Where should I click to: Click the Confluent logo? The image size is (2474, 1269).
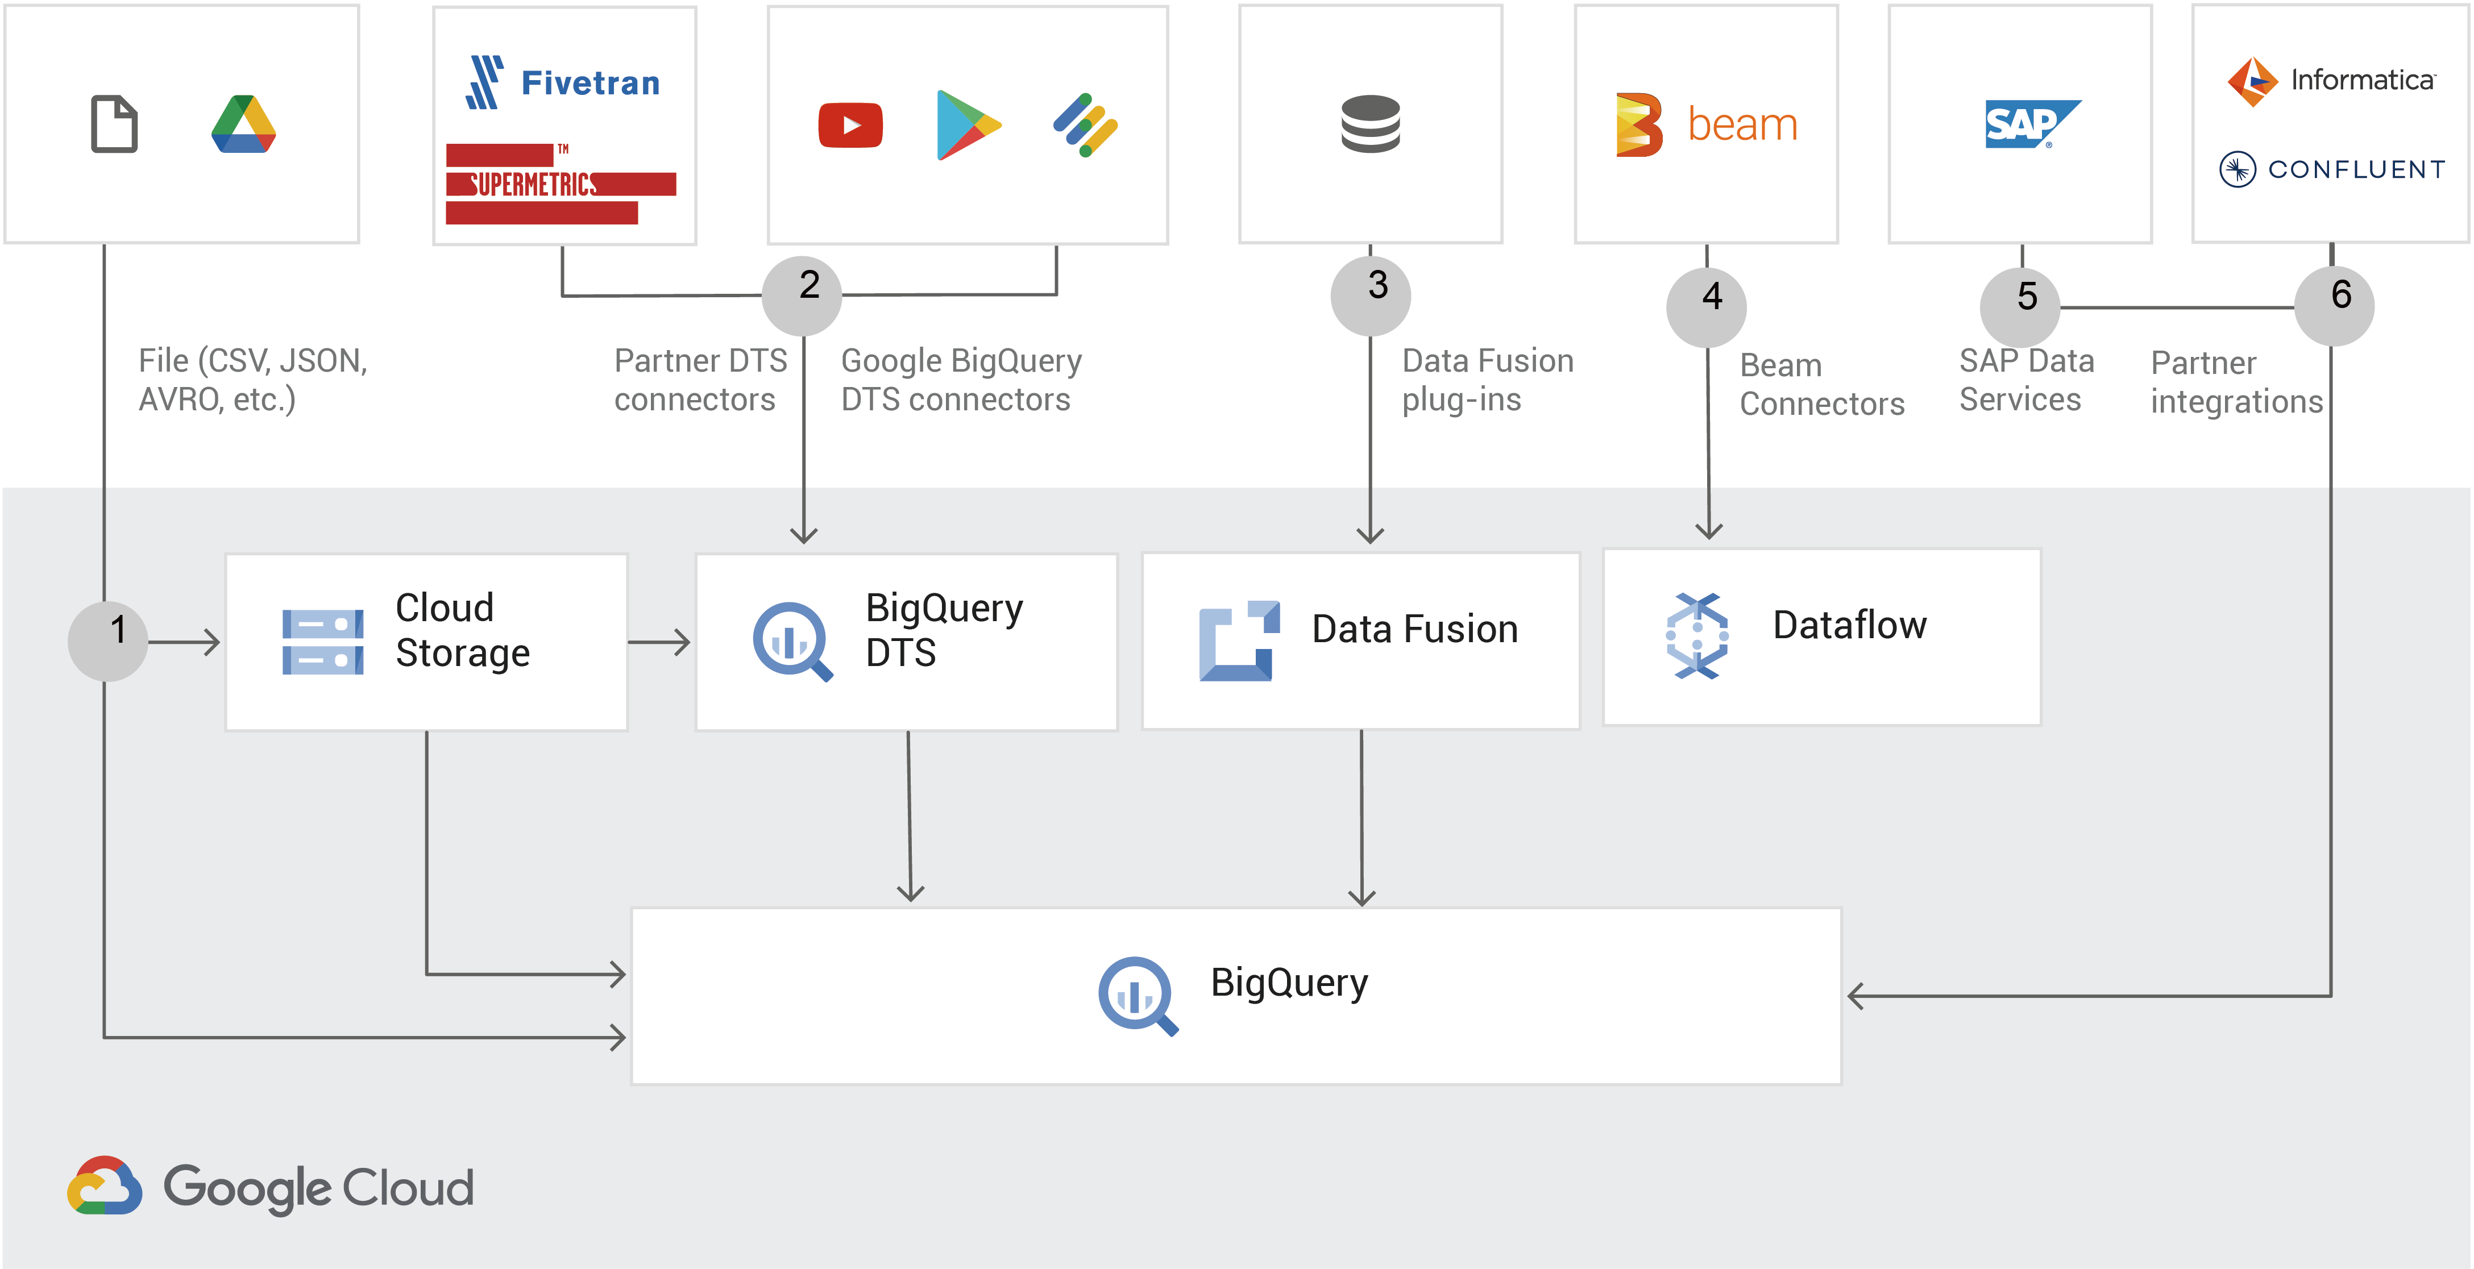tap(2332, 169)
